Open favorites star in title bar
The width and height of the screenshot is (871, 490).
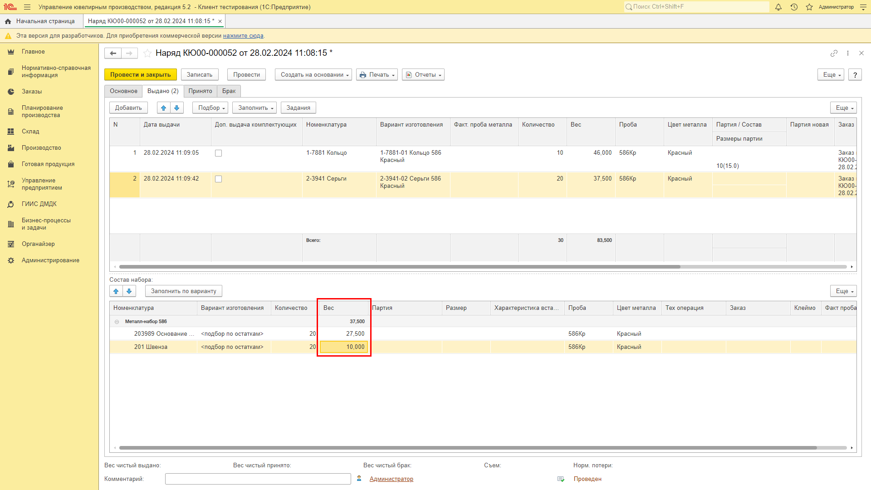[x=809, y=7]
